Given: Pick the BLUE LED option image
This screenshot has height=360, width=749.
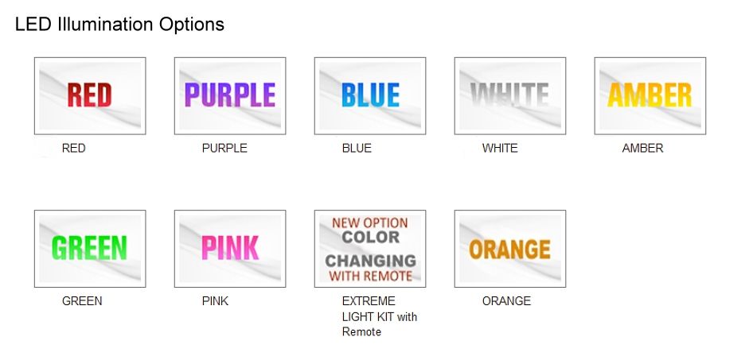Looking at the screenshot, I should point(369,96).
